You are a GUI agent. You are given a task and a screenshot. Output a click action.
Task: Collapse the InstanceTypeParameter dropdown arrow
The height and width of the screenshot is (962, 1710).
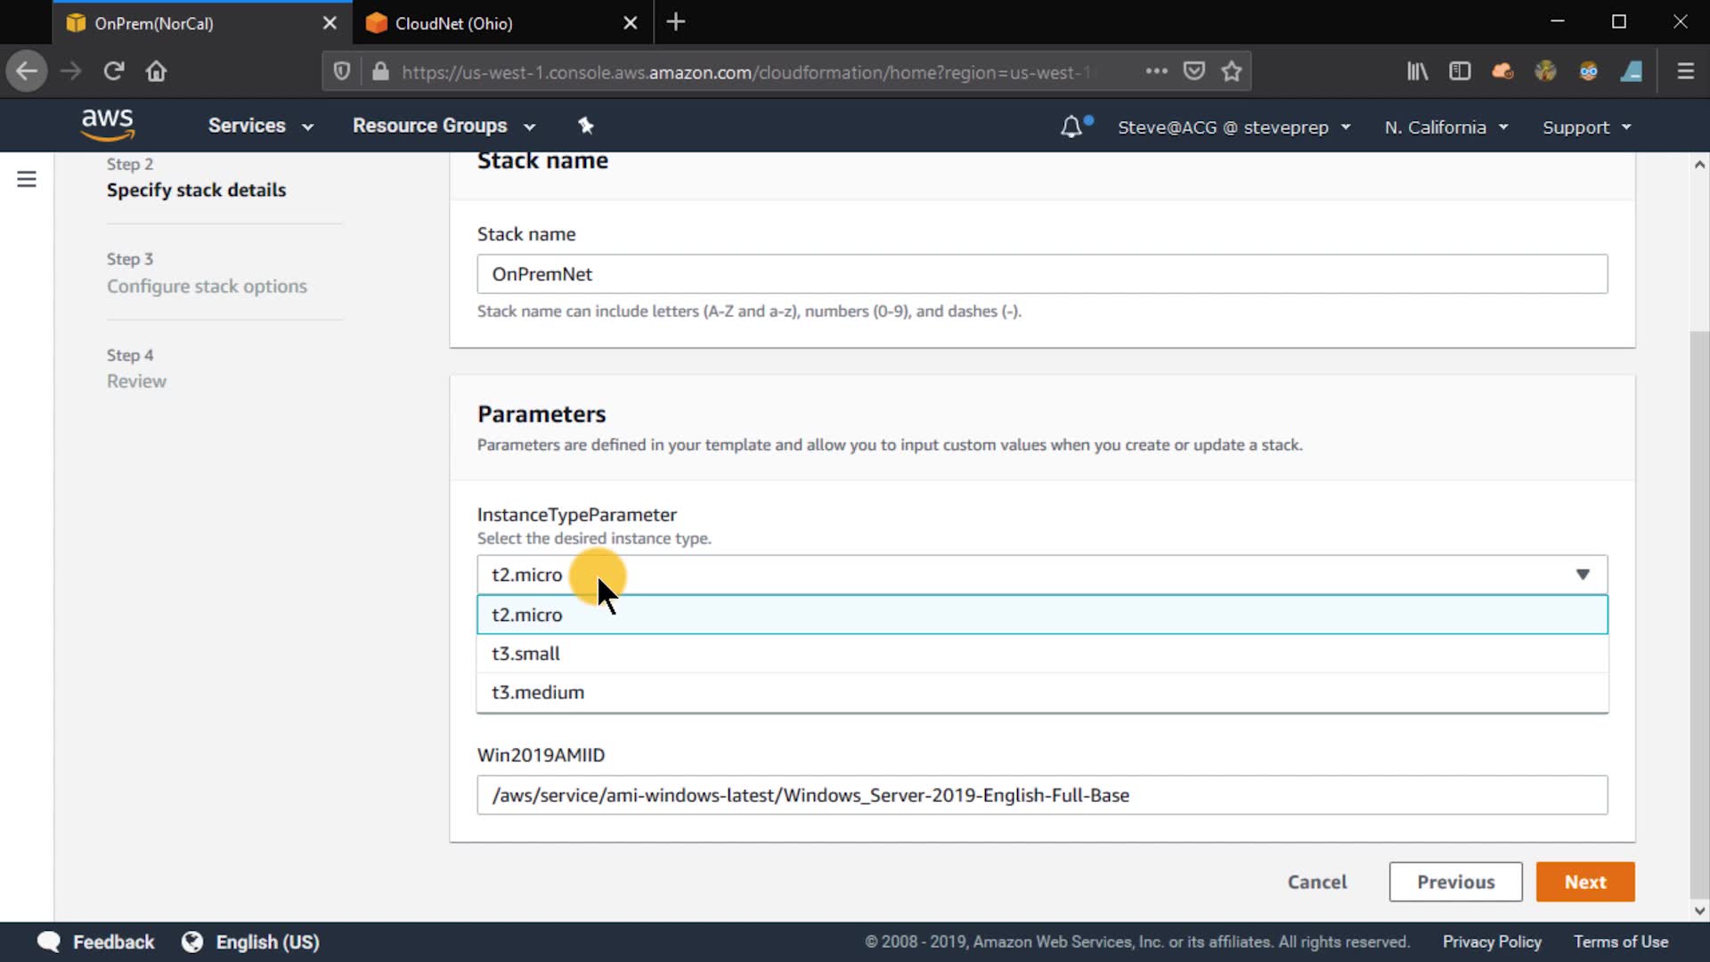(x=1582, y=575)
